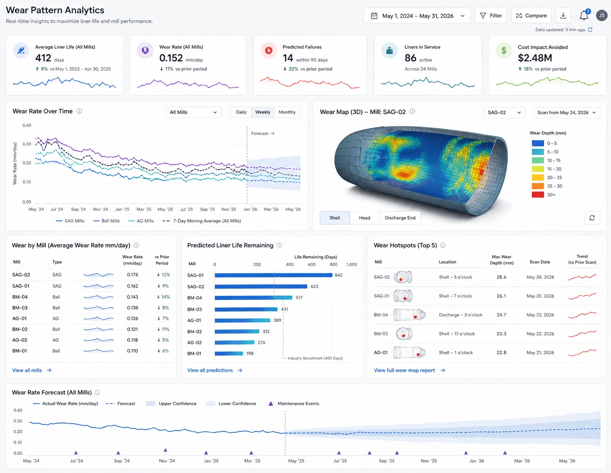Open the SAG-02 mill selector dropdown
The width and height of the screenshot is (611, 473).
click(504, 113)
